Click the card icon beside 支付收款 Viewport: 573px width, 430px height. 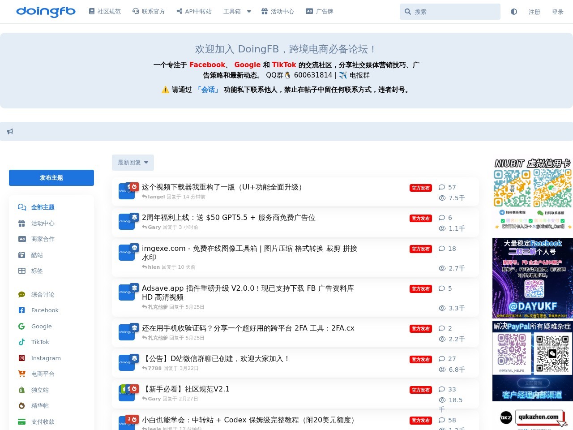(21, 422)
